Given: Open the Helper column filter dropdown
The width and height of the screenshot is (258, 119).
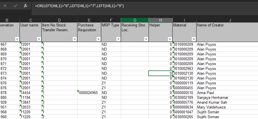Looking at the screenshot, I should [x=170, y=39].
